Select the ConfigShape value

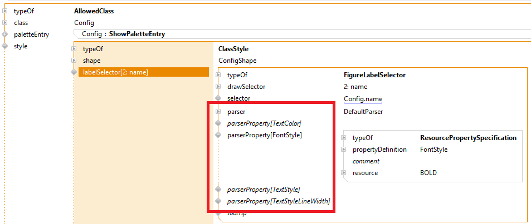[237, 61]
